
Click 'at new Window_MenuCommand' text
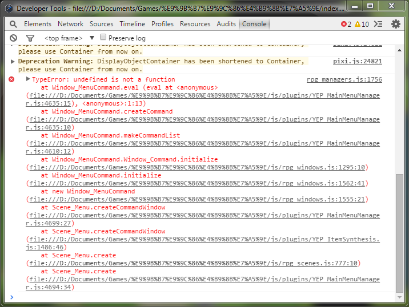88,191
